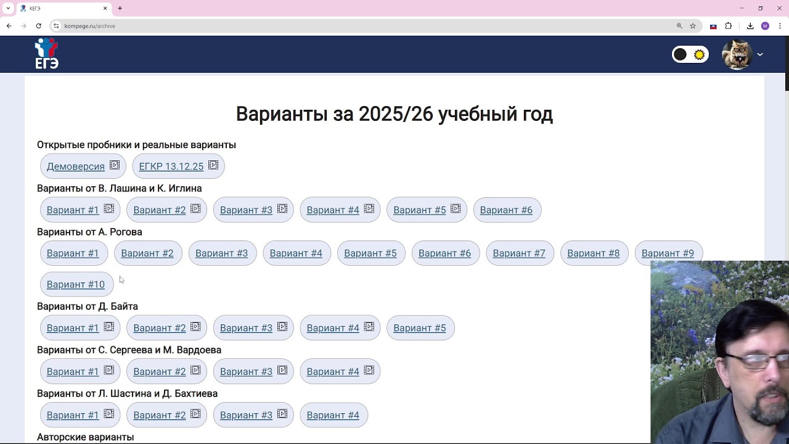Open Рогов Вариант #6
789x444 pixels.
click(444, 253)
